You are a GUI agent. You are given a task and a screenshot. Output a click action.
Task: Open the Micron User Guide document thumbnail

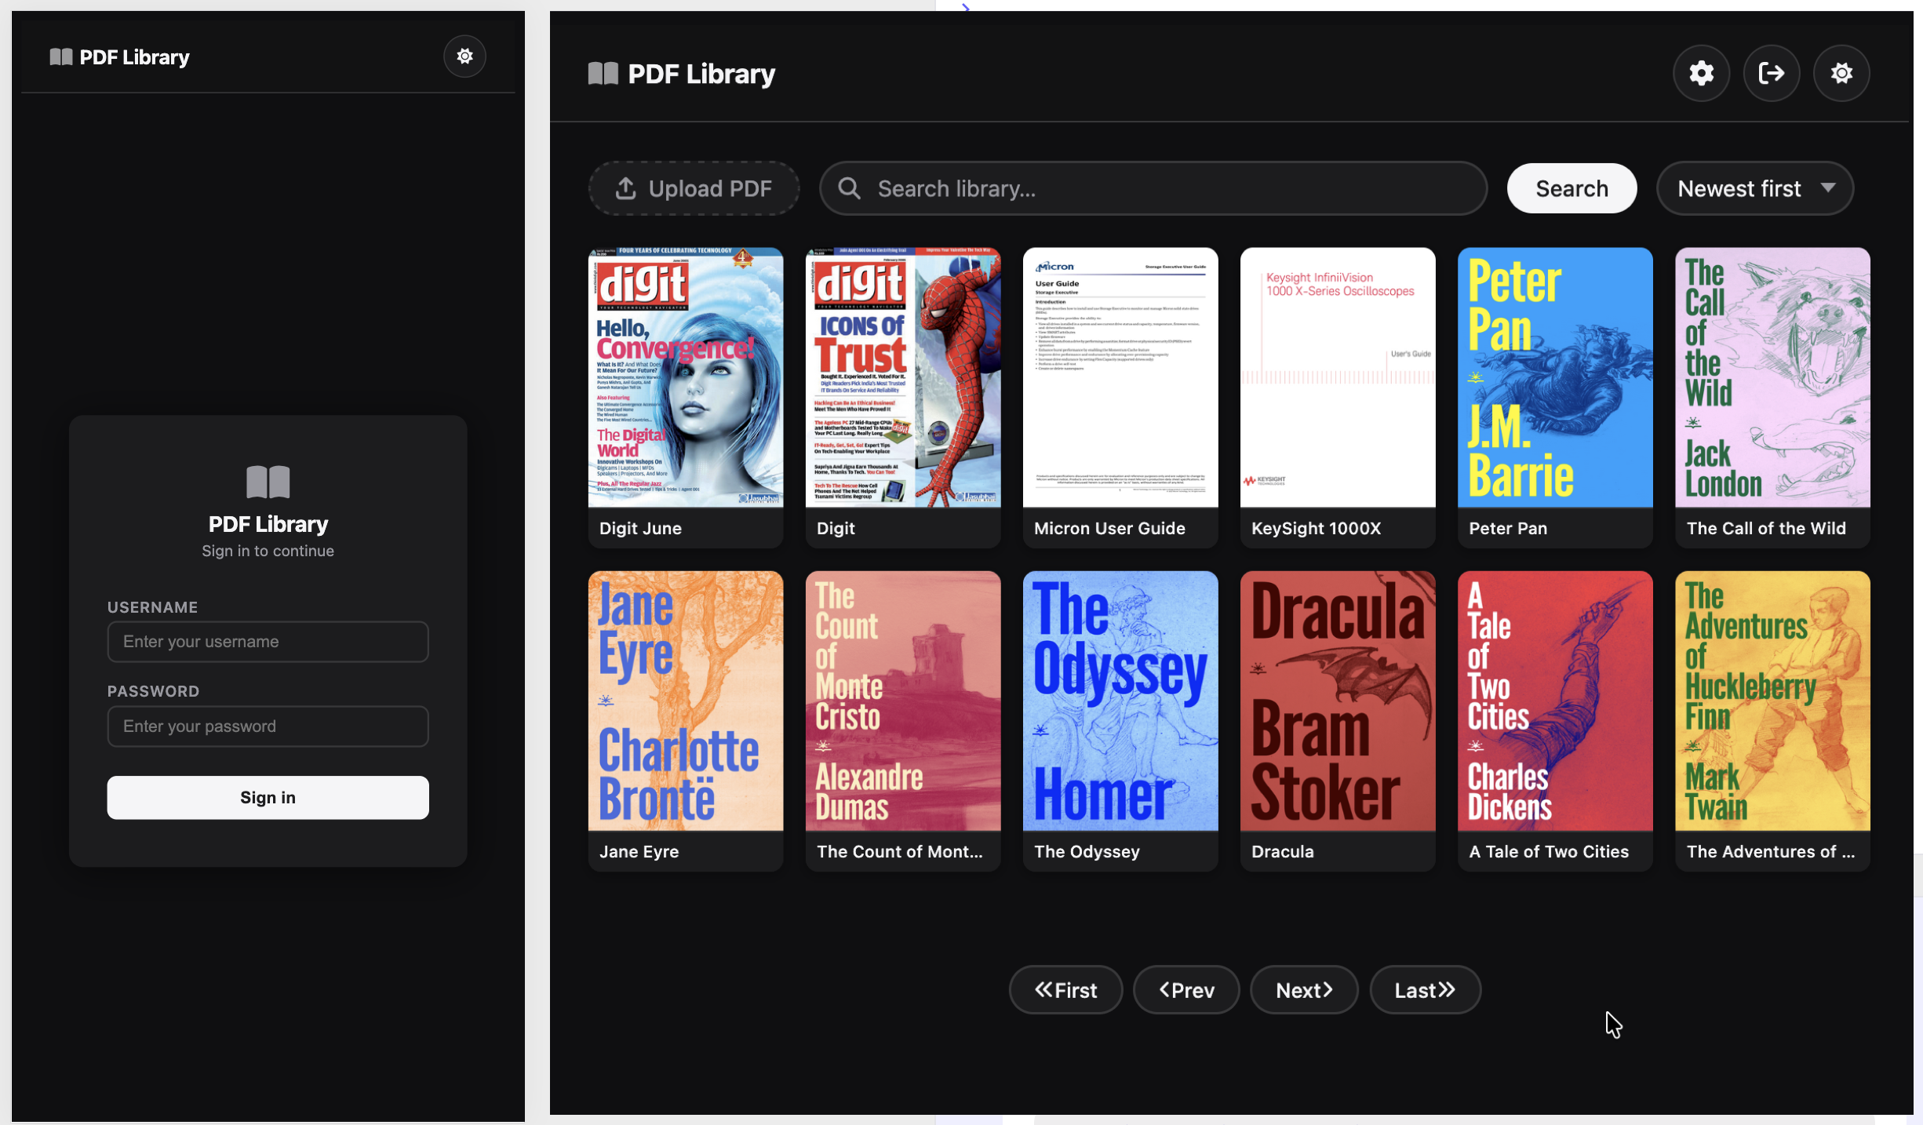pos(1120,377)
